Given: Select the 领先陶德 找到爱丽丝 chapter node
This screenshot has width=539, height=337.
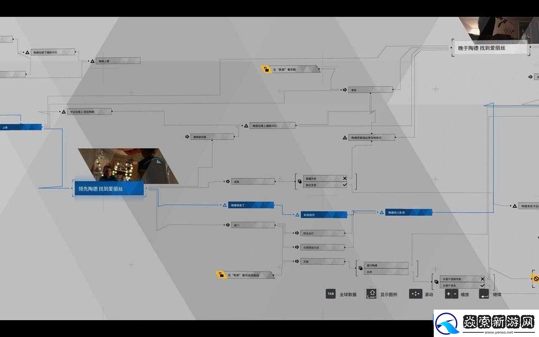Looking at the screenshot, I should click(109, 189).
